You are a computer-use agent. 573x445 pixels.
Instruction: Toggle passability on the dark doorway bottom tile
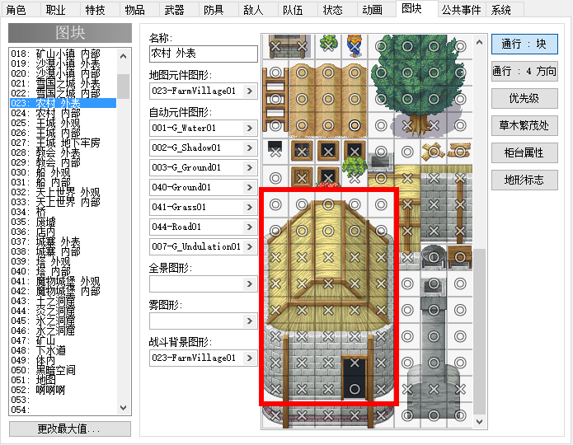[355, 389]
